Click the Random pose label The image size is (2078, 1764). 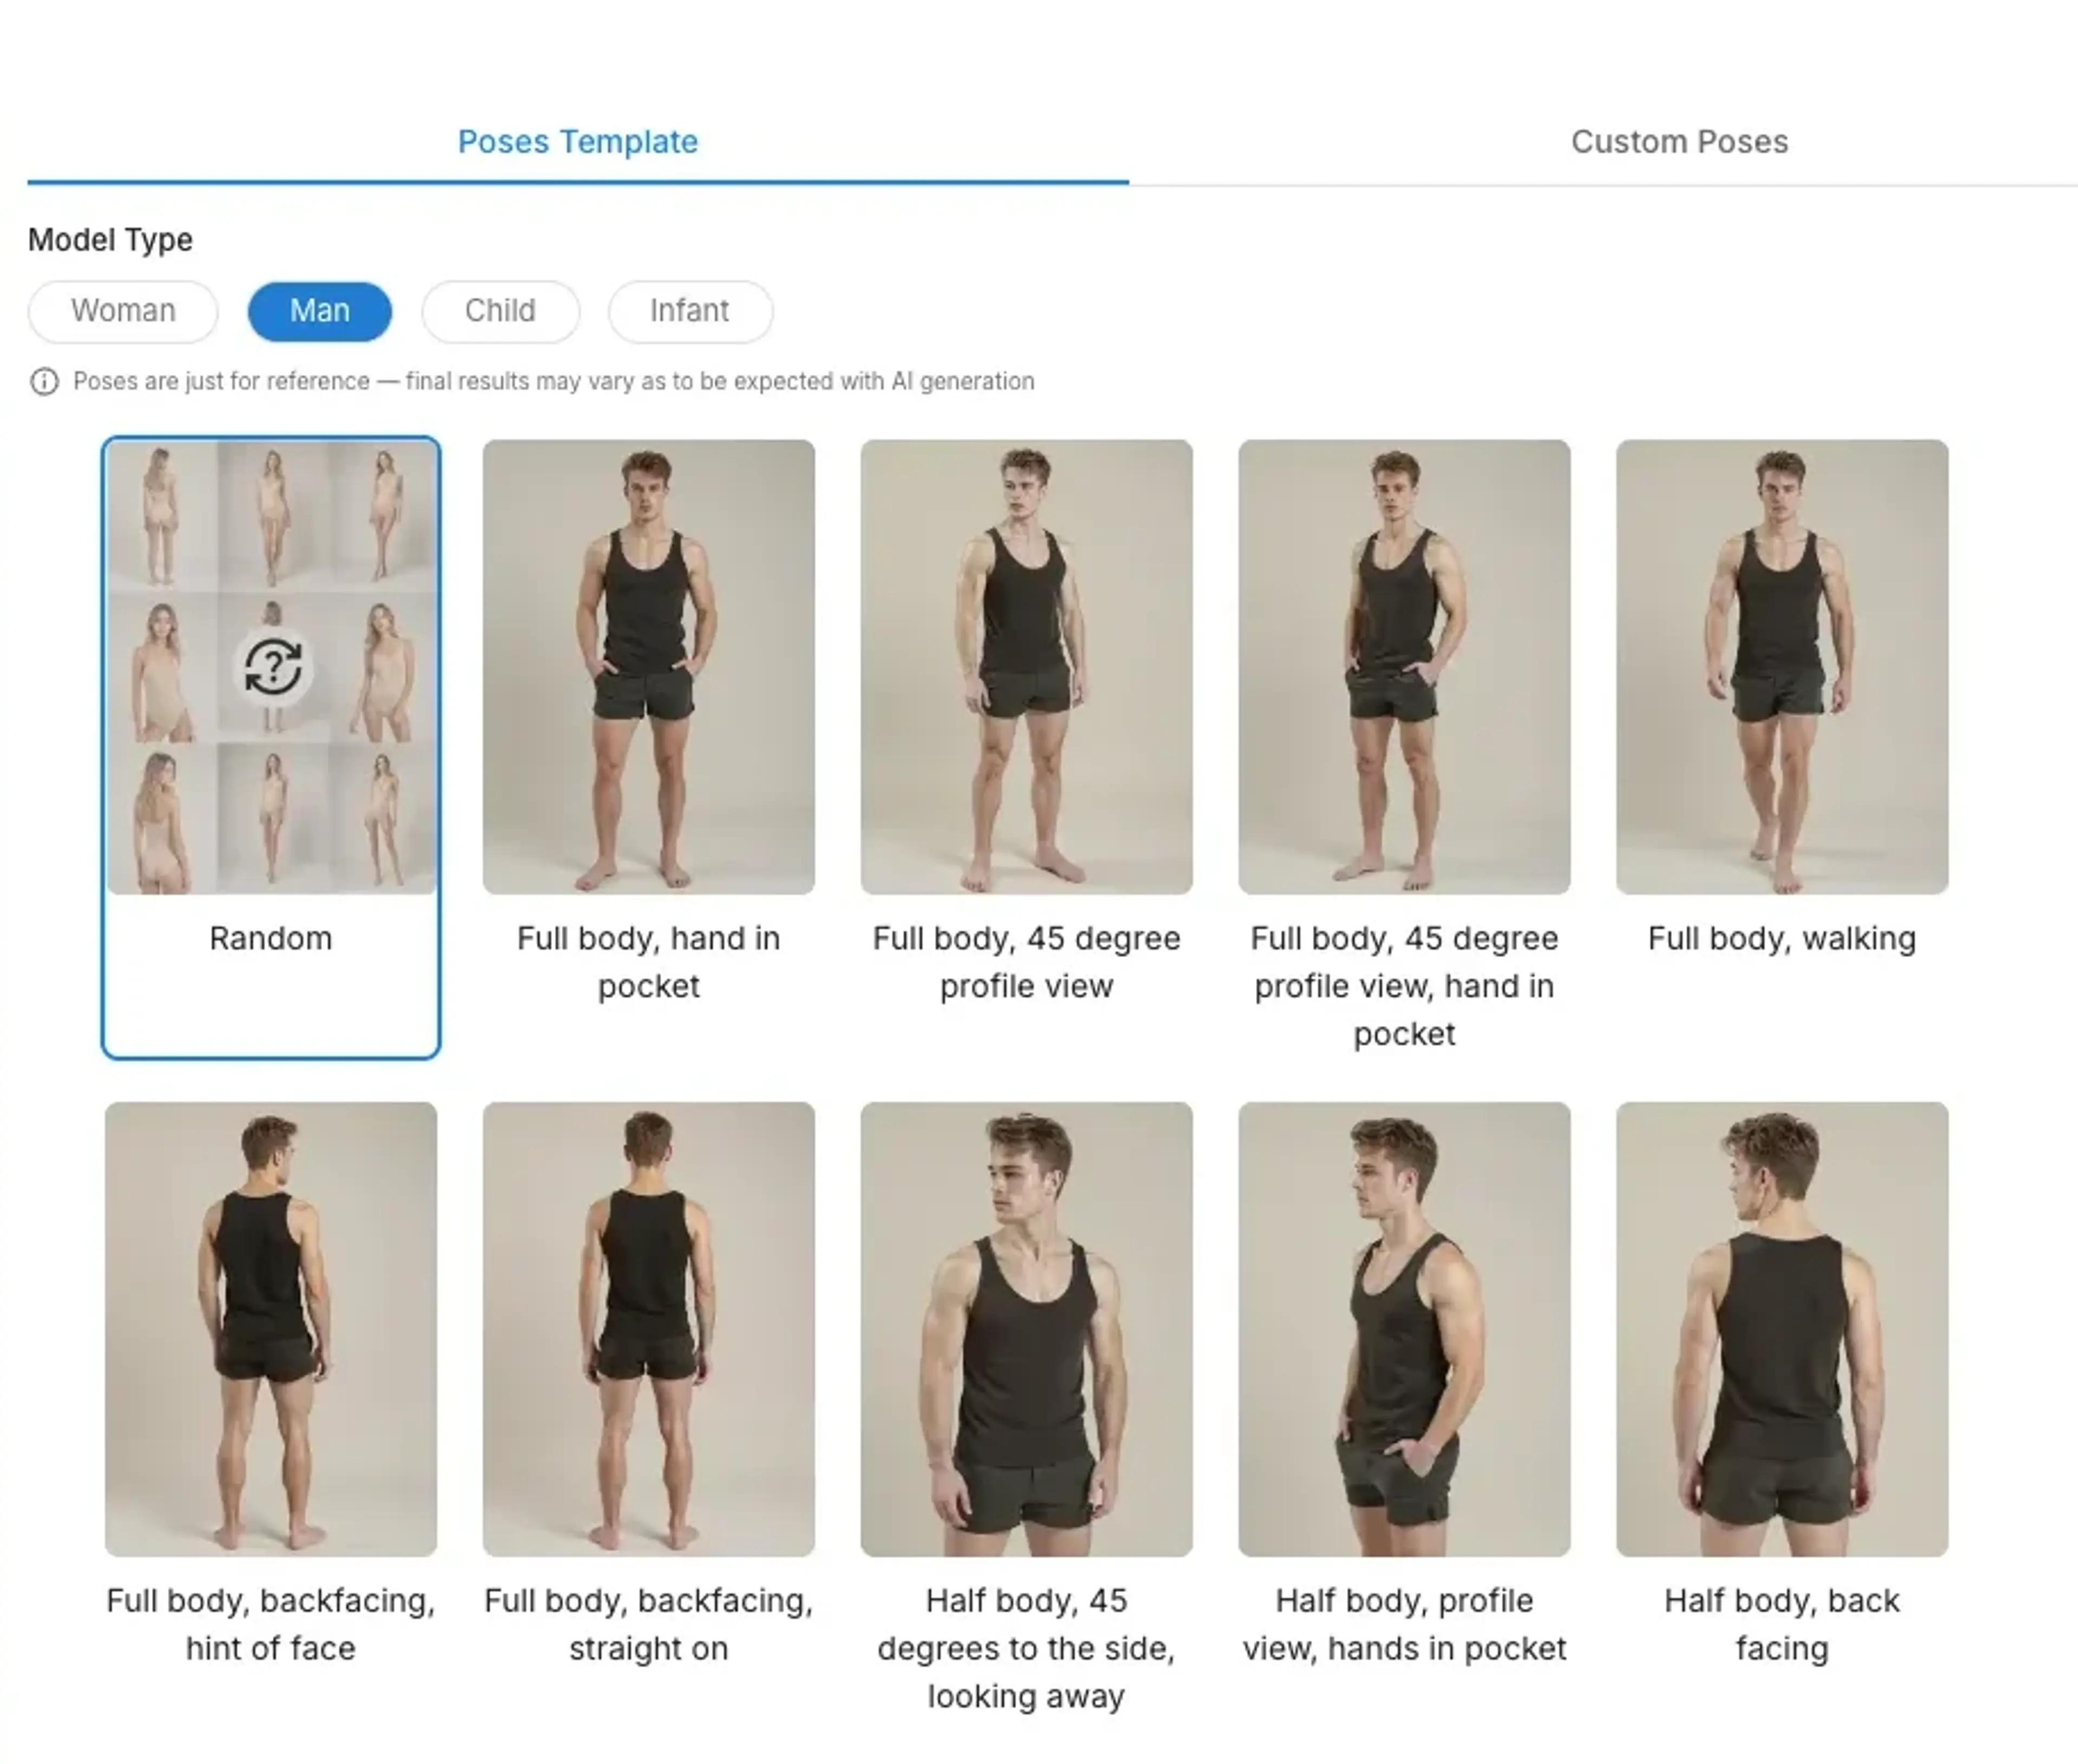coord(271,938)
